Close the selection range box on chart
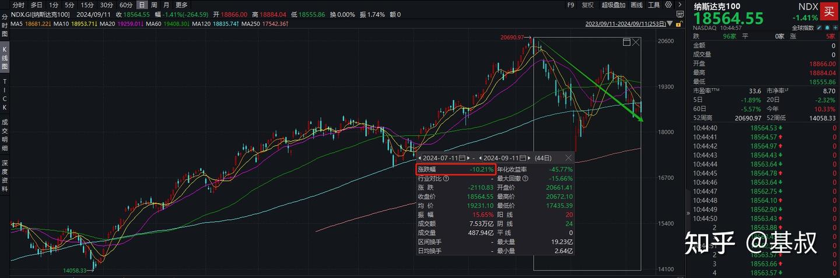The image size is (840, 278). pyautogui.click(x=636, y=42)
